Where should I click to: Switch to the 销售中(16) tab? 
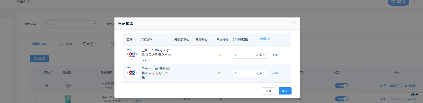(x=39, y=44)
